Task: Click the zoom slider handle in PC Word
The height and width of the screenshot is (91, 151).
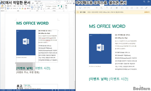Action: point(65,90)
